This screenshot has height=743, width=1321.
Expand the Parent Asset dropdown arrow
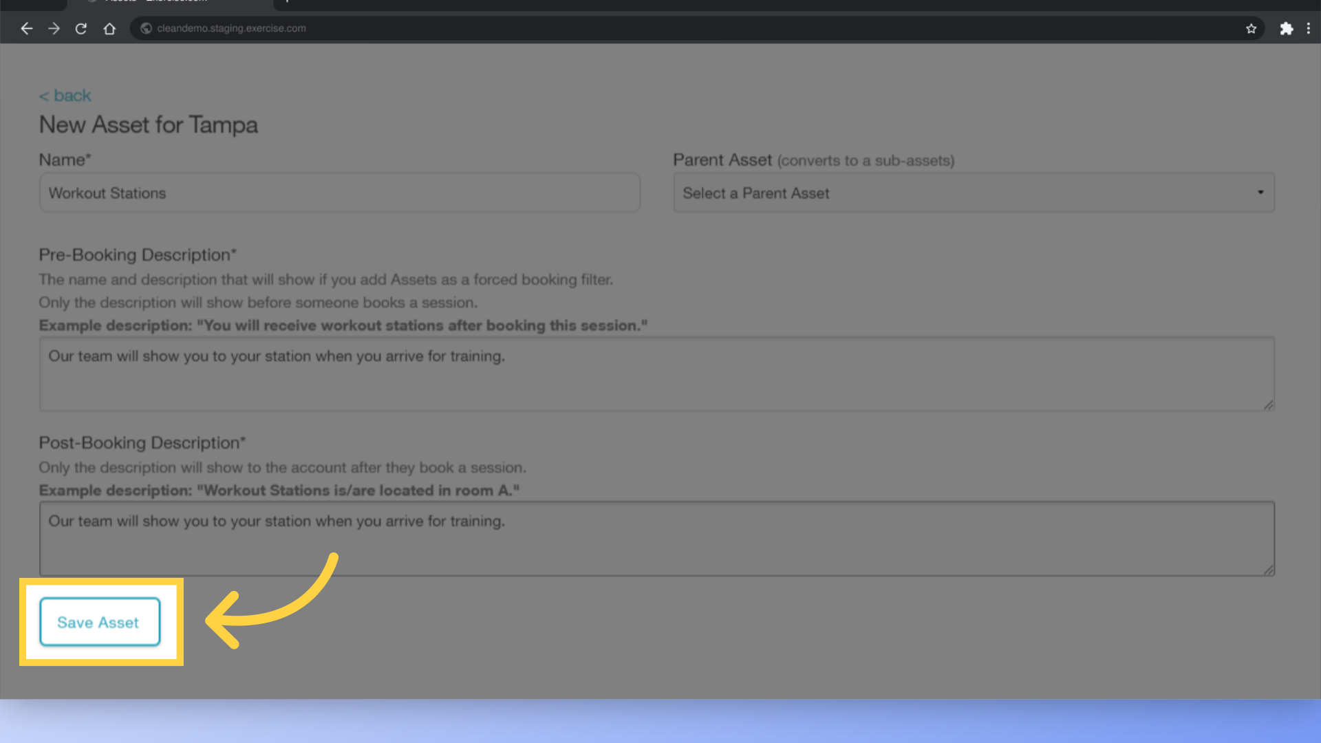click(1260, 193)
